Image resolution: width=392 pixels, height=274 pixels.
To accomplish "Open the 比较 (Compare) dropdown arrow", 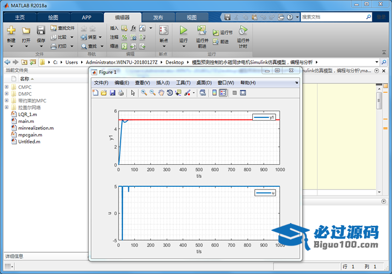I will [72, 37].
